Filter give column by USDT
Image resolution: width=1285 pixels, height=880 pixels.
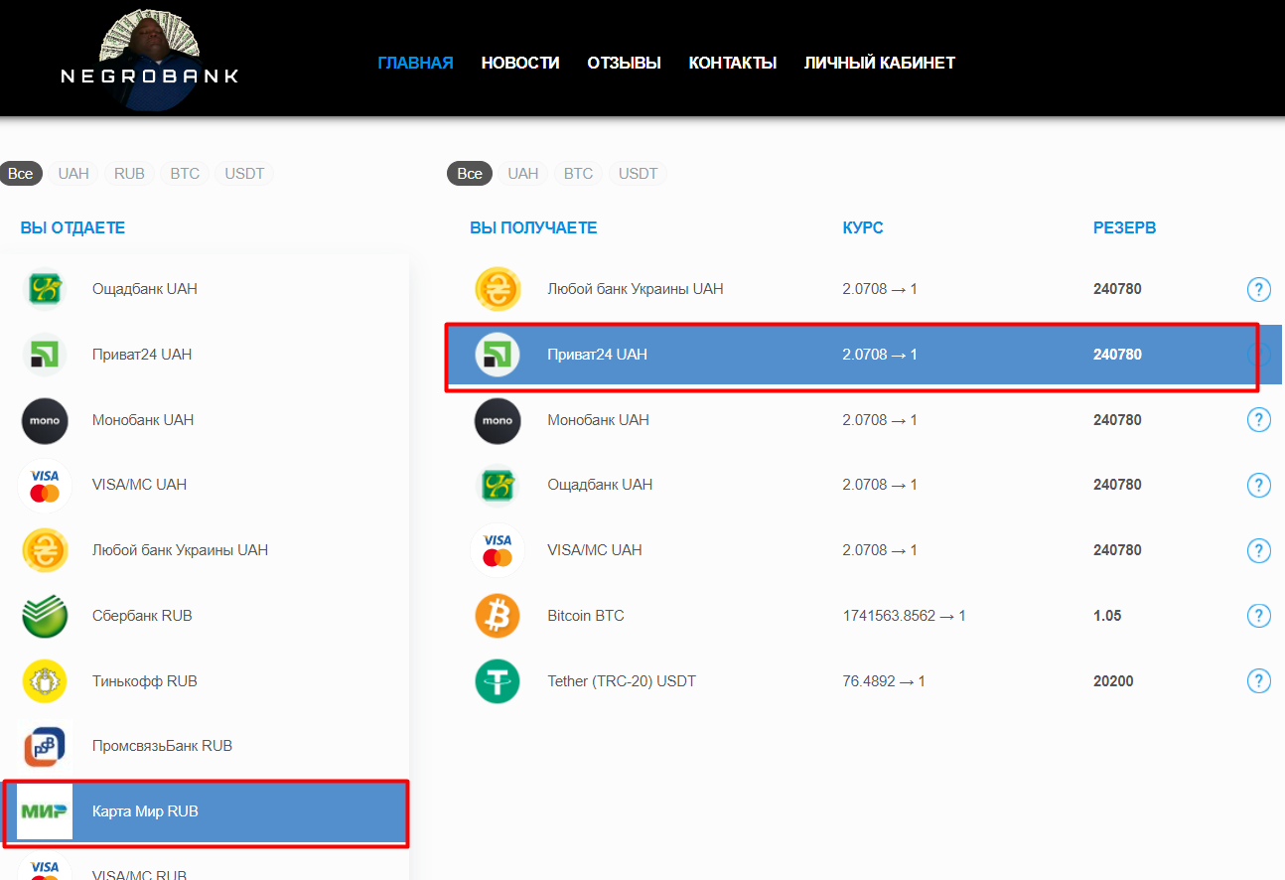point(244,174)
